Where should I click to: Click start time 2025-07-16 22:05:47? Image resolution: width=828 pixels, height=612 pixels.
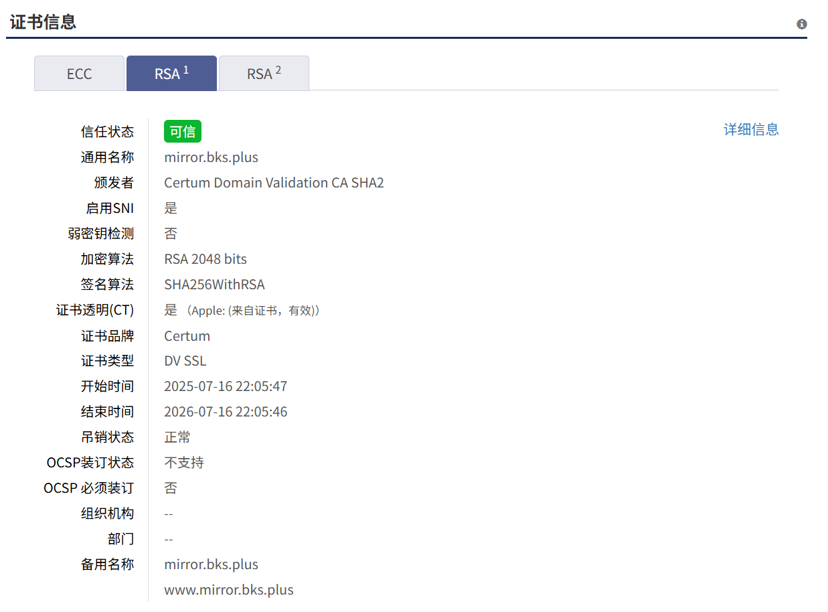(226, 386)
